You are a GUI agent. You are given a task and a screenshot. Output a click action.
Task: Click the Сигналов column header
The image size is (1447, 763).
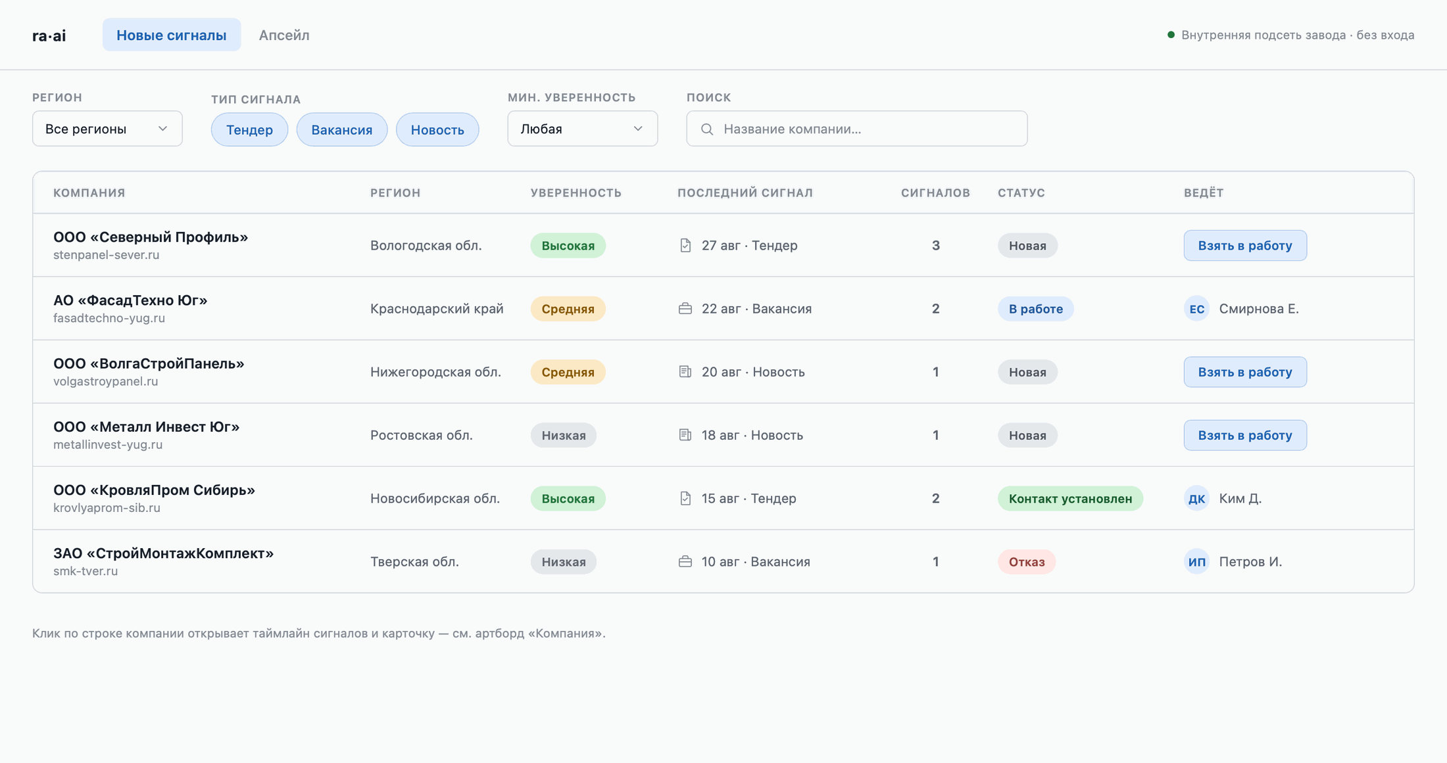[935, 193]
